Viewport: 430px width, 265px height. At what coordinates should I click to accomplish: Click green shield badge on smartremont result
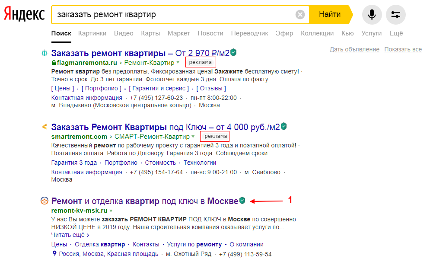[x=283, y=127]
